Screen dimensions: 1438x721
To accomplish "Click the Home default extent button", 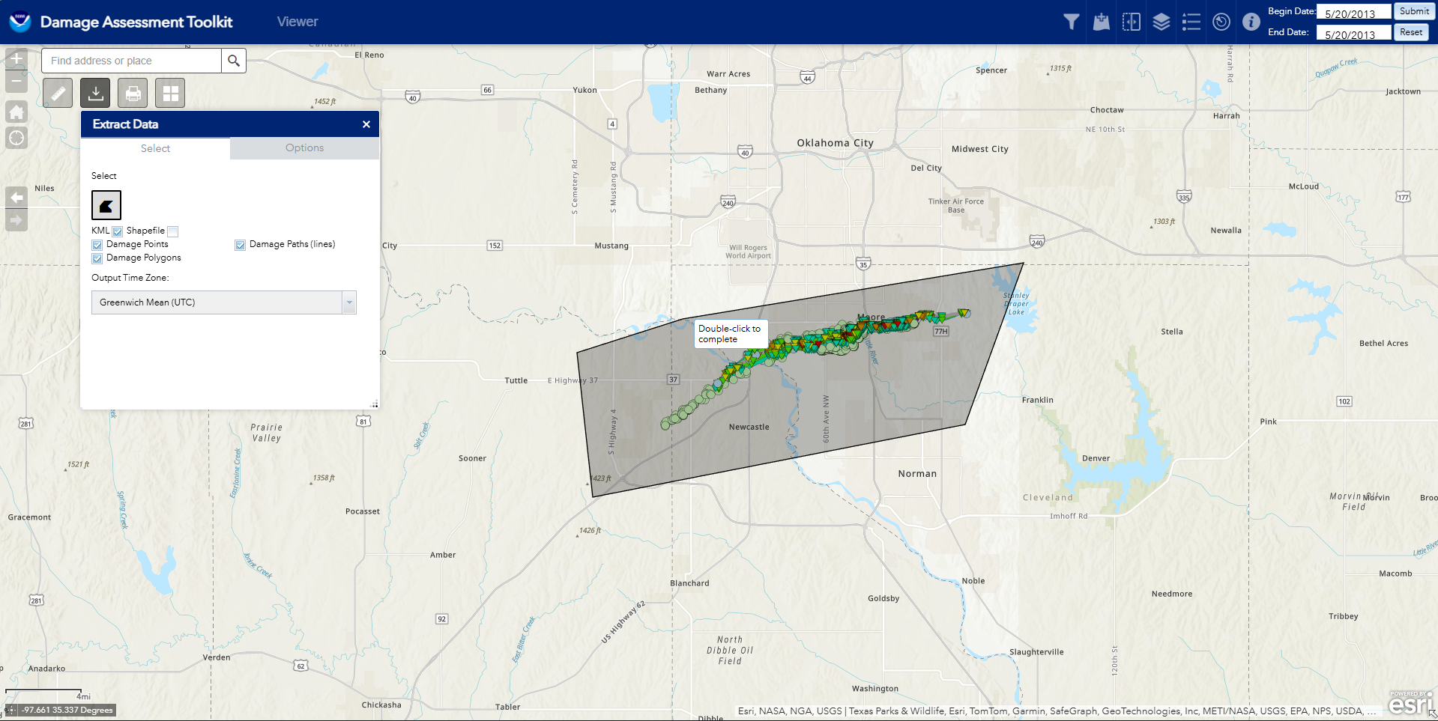I will pos(16,112).
